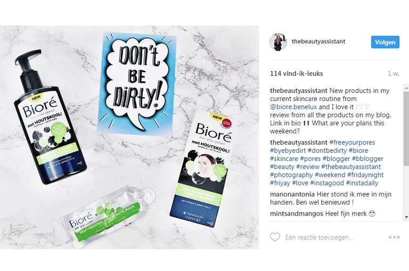This screenshot has width=409, height=271.
Task: Click the Bioré products post photo
Action: pyautogui.click(x=129, y=137)
